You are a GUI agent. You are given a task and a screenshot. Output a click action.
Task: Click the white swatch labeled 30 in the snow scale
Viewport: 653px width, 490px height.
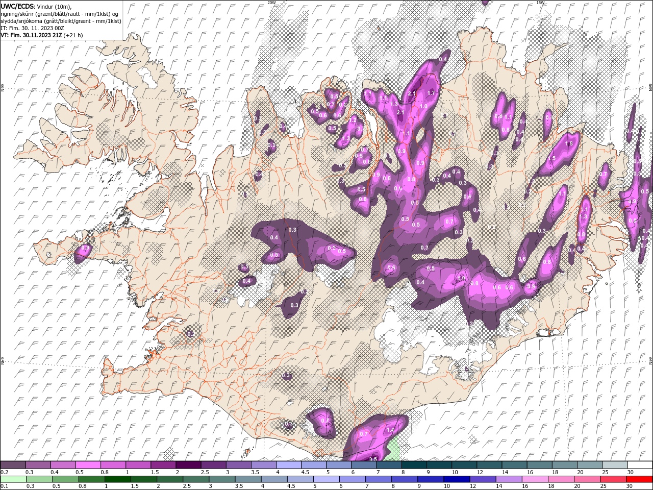click(640, 465)
